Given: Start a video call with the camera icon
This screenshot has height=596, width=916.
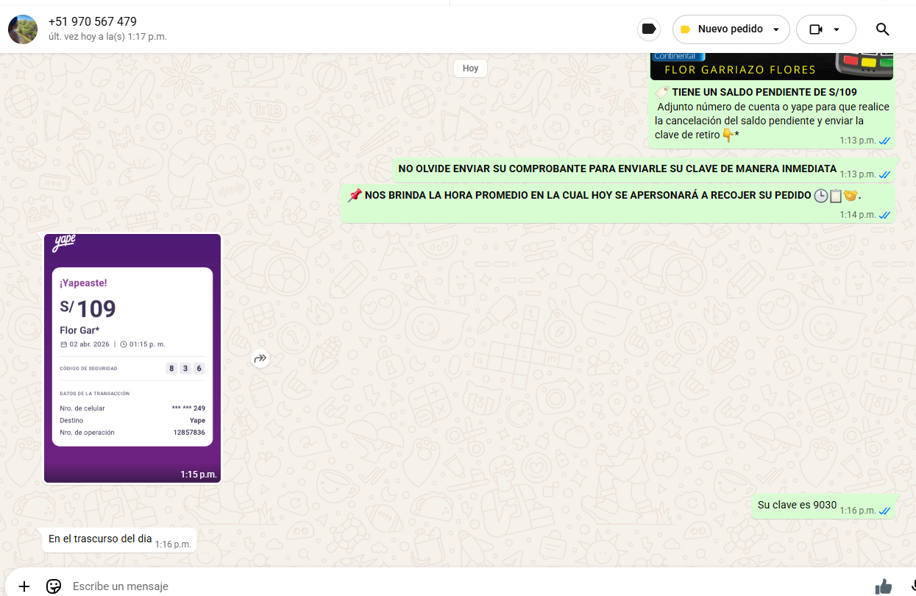Looking at the screenshot, I should 815,29.
